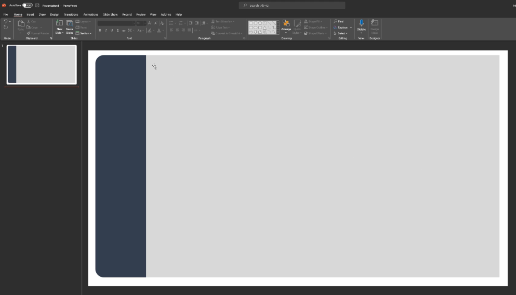The image size is (516, 295).
Task: Expand the shapes gallery more arrow
Action: pyautogui.click(x=278, y=32)
